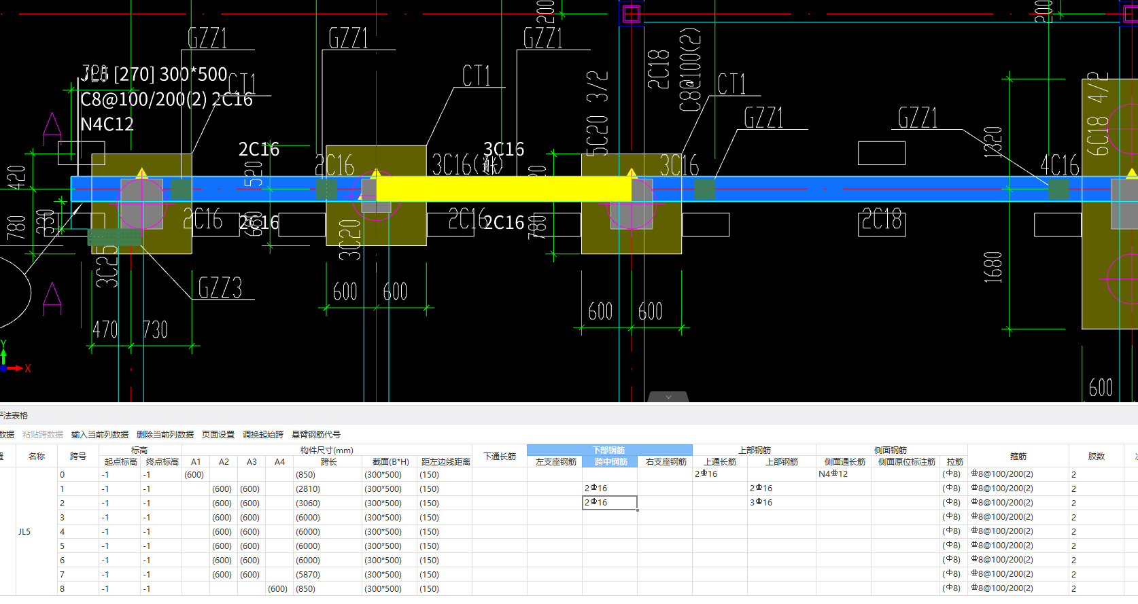Click the GZZ3 label in drawing

[220, 288]
